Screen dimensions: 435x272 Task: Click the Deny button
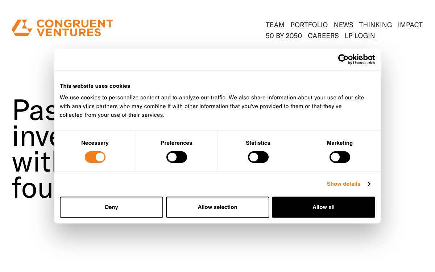pos(111,207)
